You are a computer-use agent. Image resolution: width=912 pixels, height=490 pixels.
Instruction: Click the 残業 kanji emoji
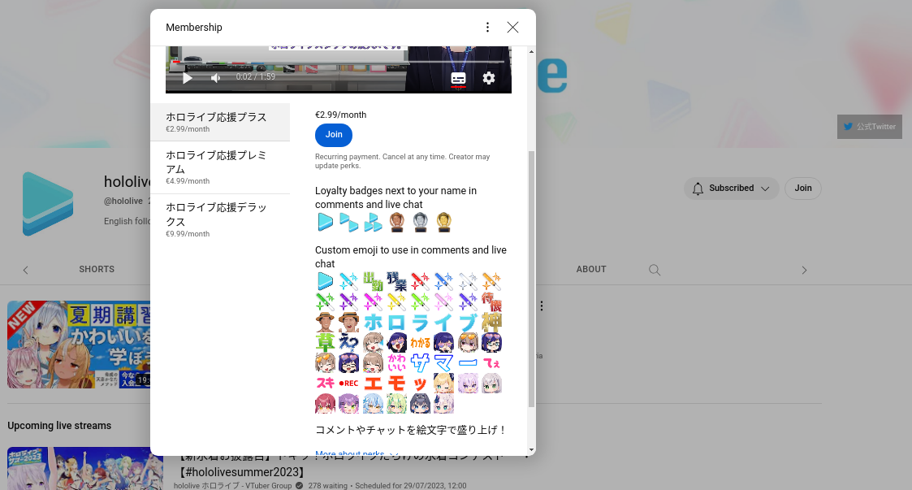(396, 282)
